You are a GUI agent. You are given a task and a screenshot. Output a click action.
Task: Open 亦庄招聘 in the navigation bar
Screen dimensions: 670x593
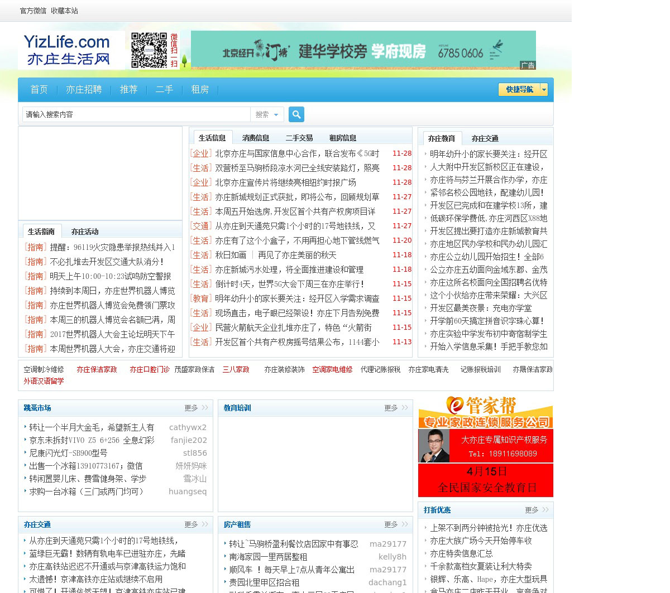pos(84,89)
